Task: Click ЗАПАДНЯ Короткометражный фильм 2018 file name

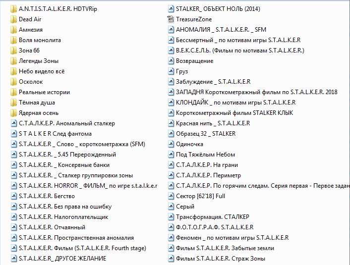Action: tap(257, 92)
